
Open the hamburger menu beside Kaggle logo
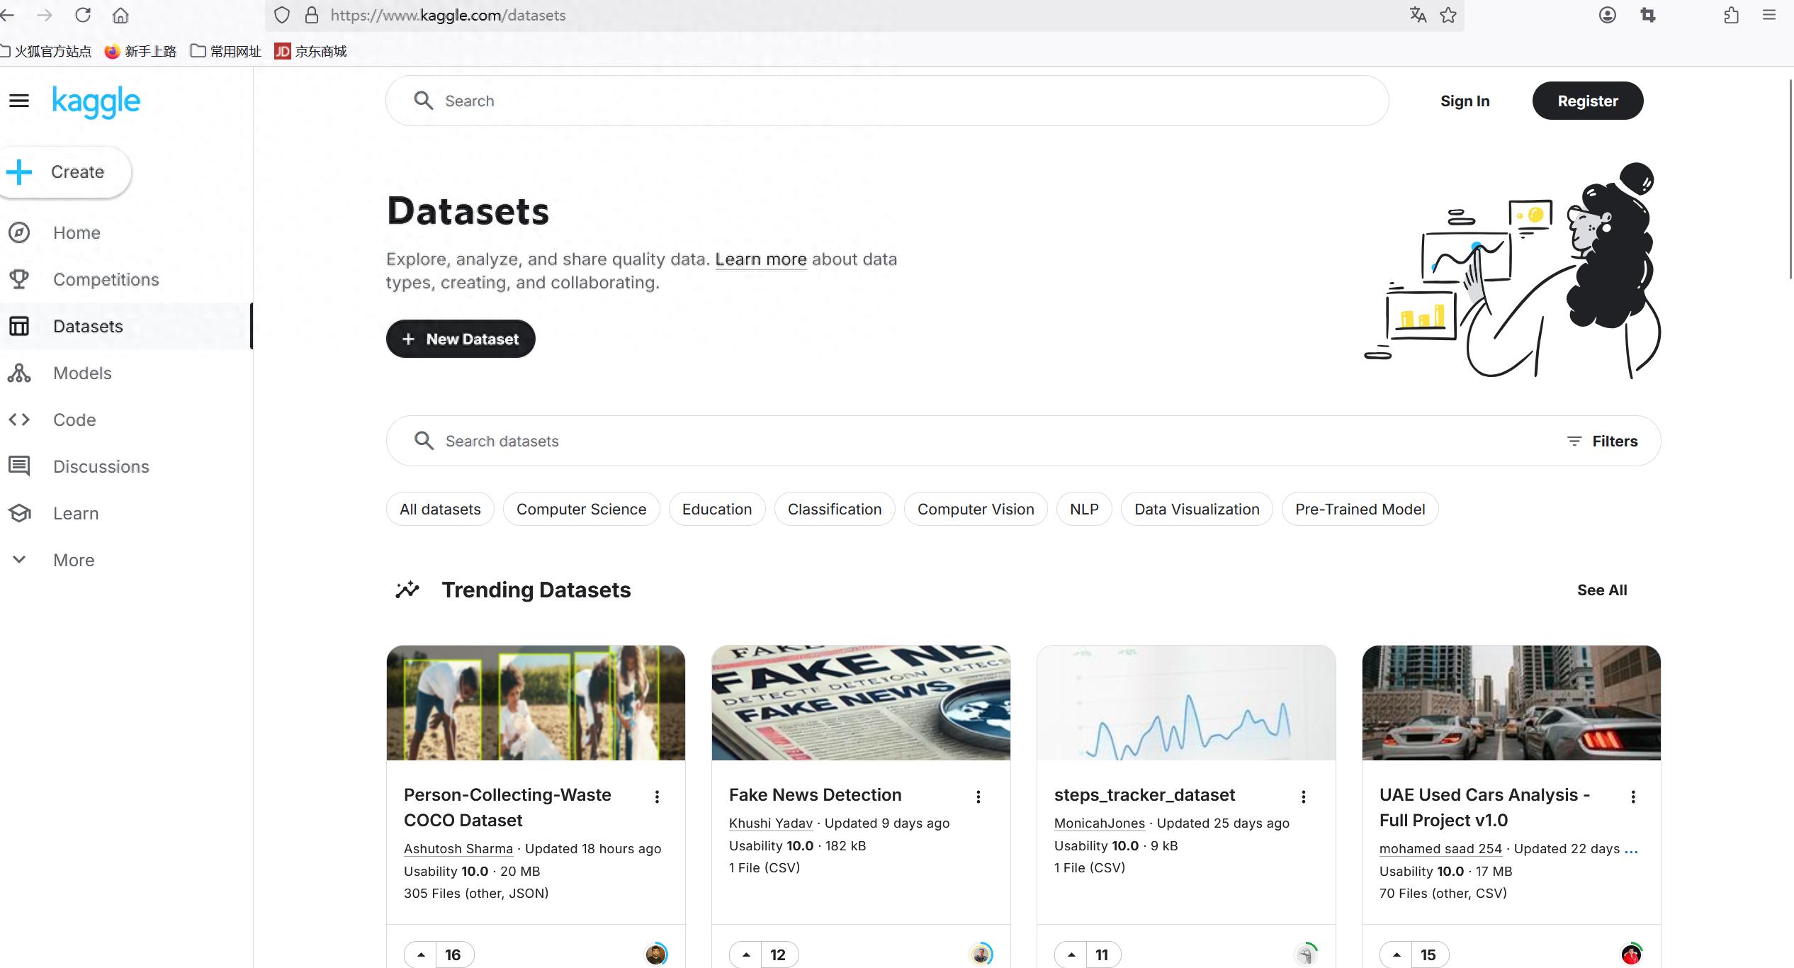coord(19,101)
